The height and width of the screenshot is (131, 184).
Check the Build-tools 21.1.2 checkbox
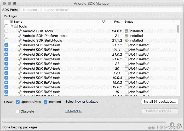tap(6, 40)
